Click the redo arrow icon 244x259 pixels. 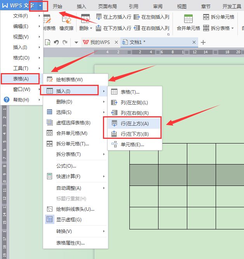[x=65, y=42]
